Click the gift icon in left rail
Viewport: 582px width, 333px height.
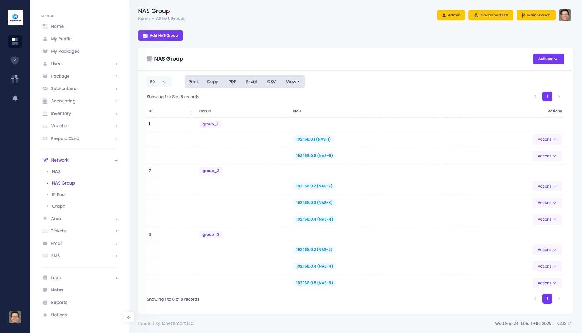15,79
